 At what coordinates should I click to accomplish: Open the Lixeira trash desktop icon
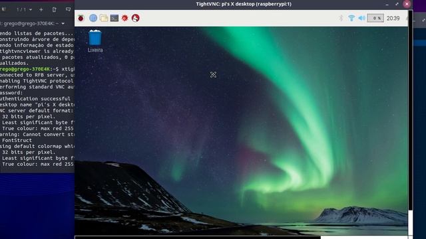95,41
